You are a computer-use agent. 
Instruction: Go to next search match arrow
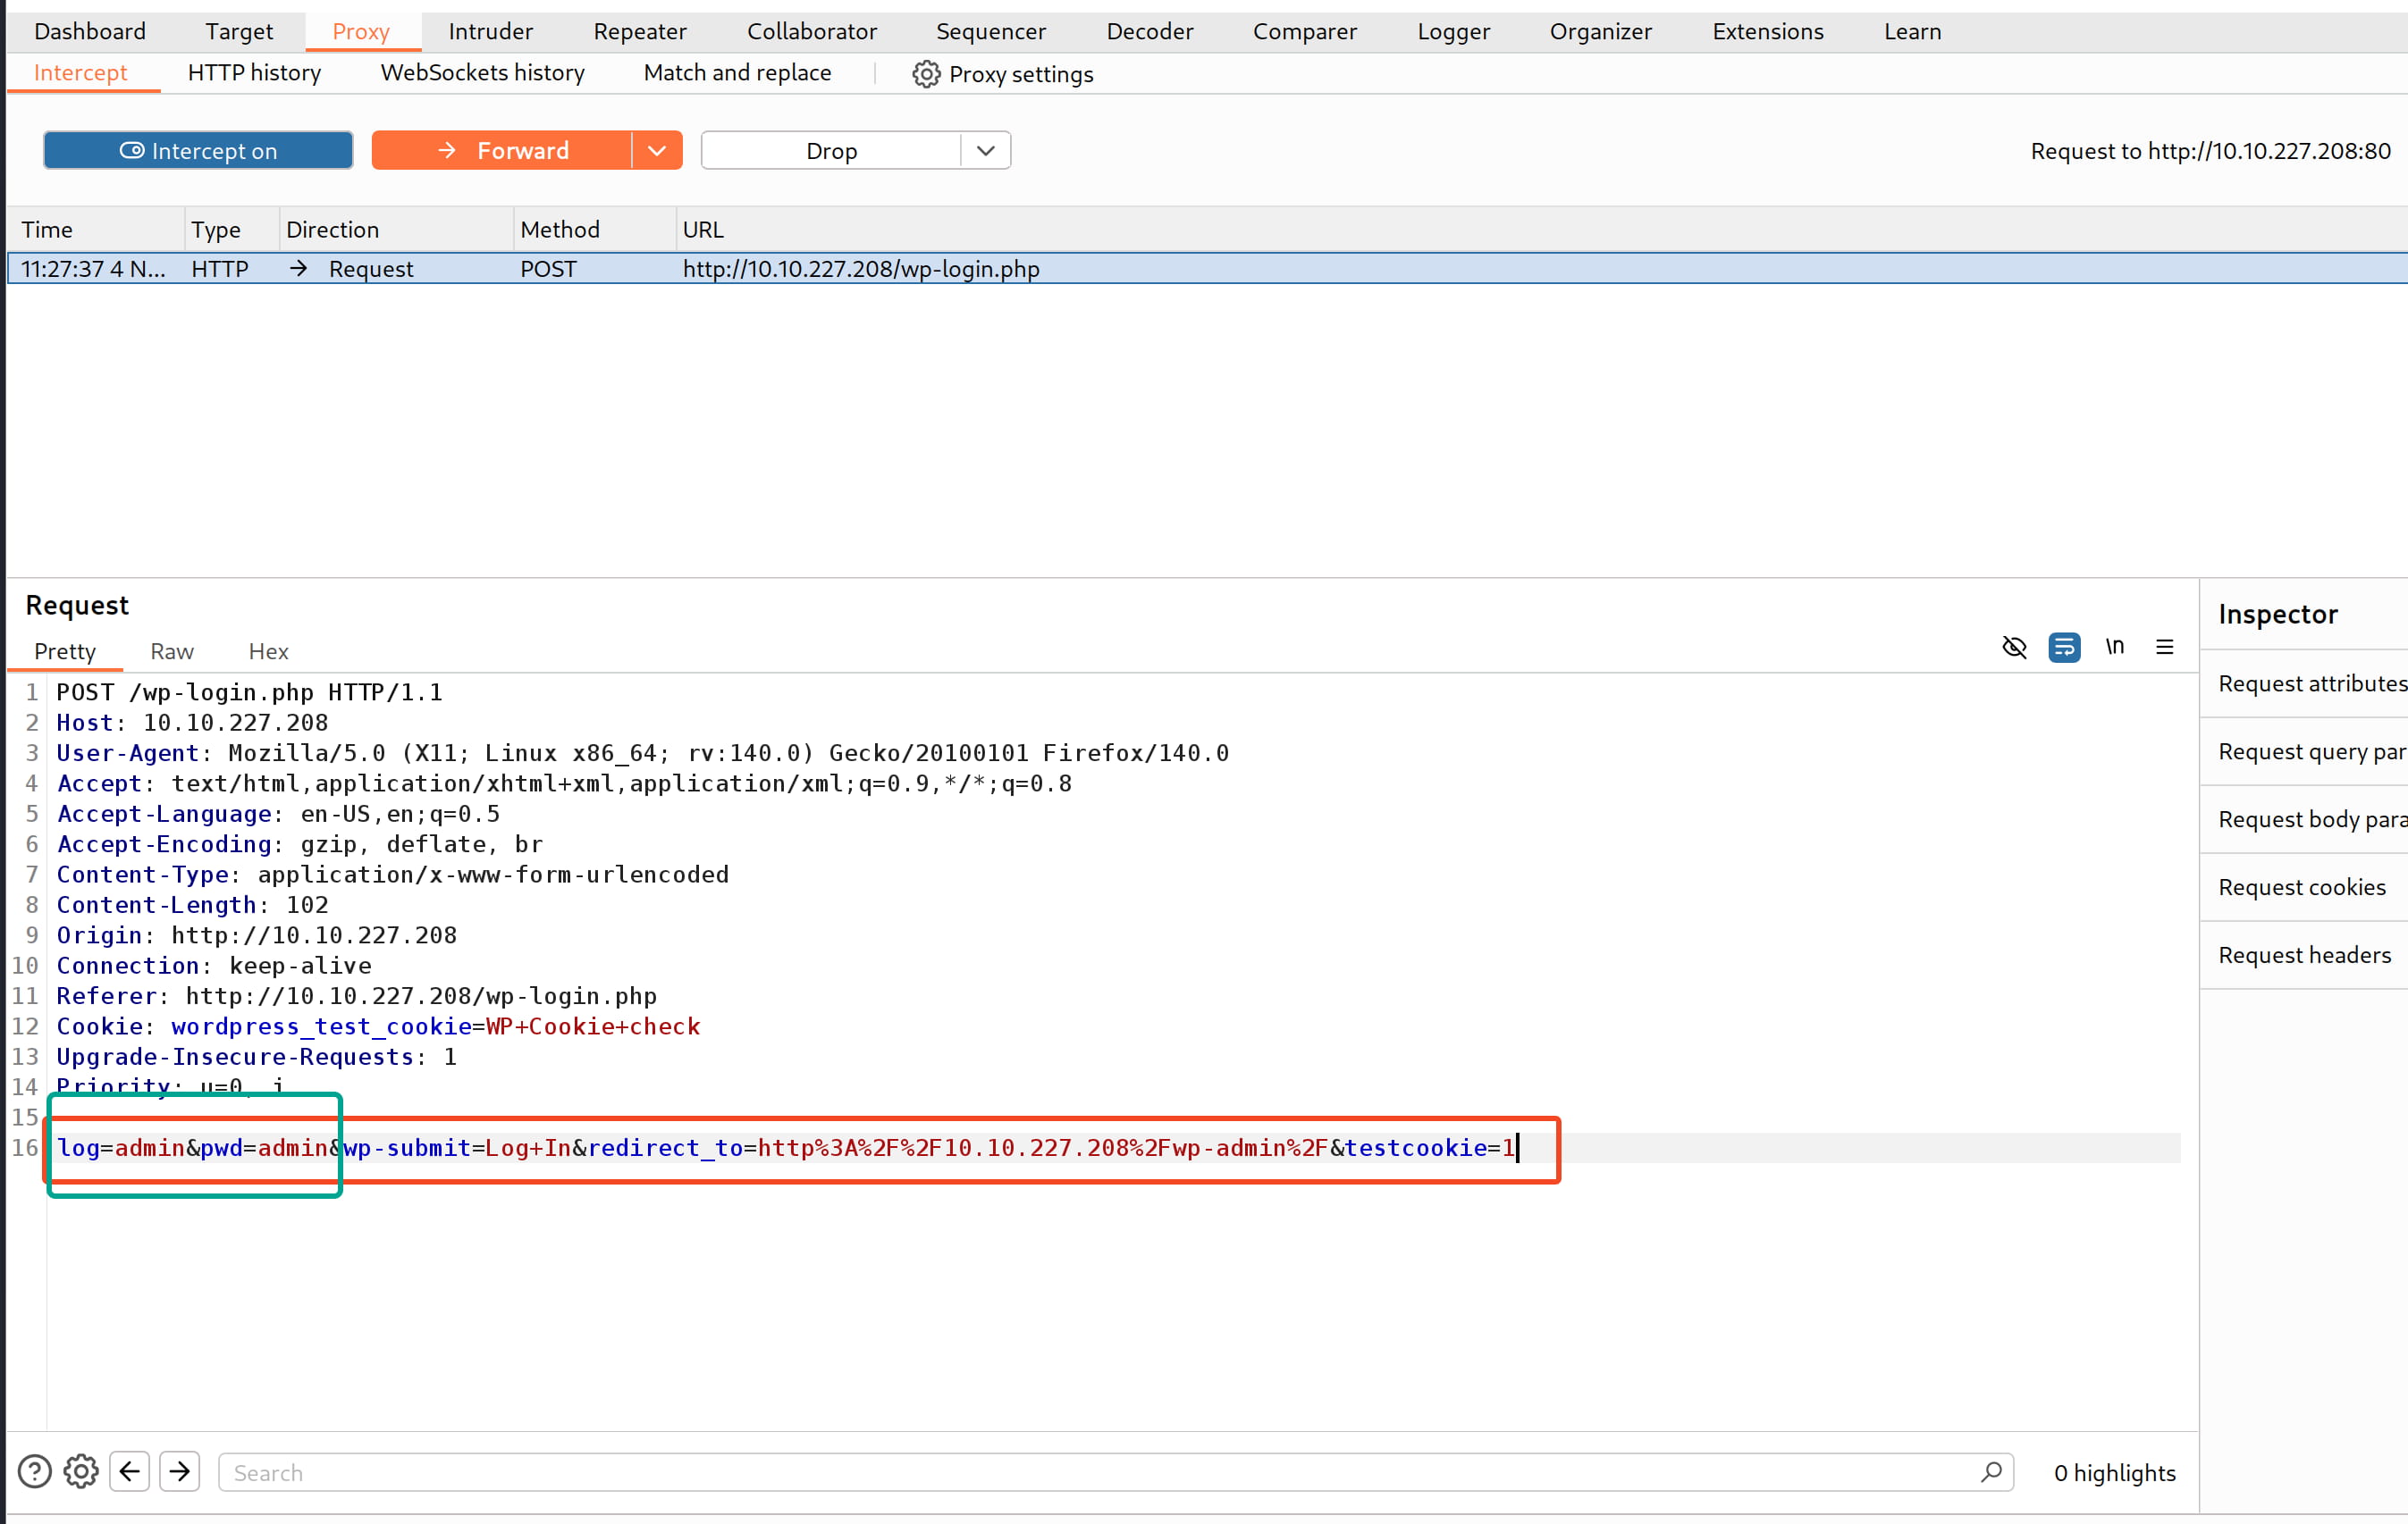click(180, 1472)
